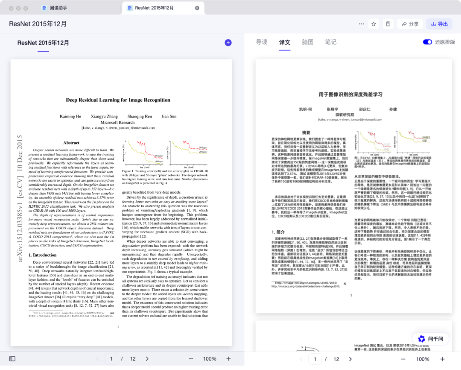
Task: Click the 分享 share button
Action: 410,24
